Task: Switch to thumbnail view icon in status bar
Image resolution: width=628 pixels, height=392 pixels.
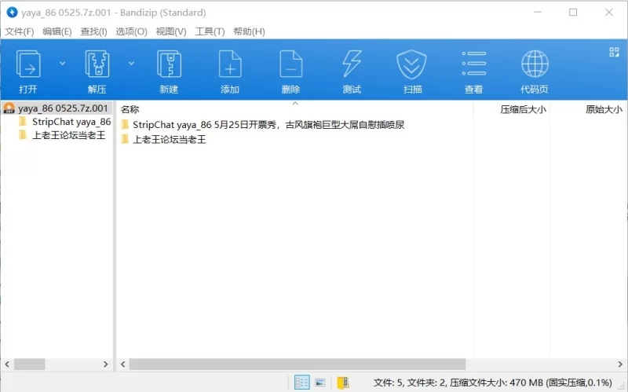Action: point(320,383)
